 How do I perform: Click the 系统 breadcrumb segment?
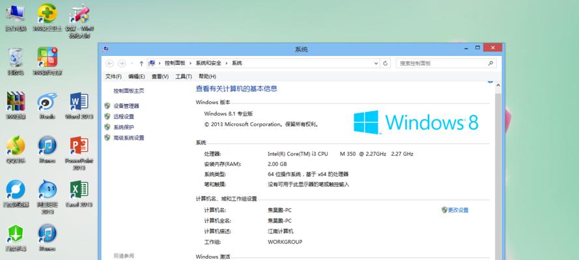[x=236, y=63]
